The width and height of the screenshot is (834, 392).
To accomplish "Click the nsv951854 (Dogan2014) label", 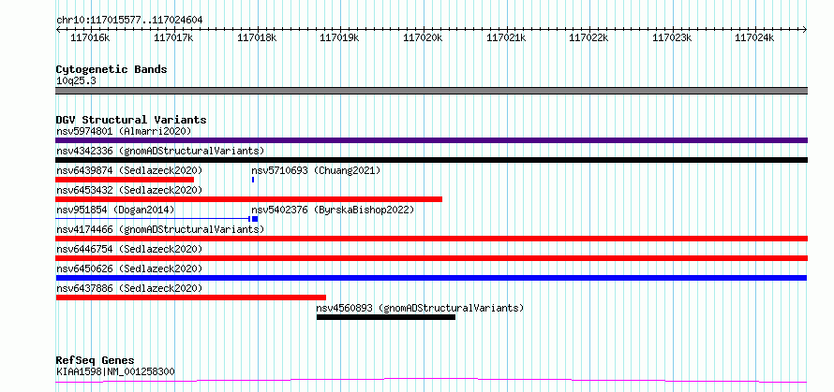I will [x=115, y=210].
